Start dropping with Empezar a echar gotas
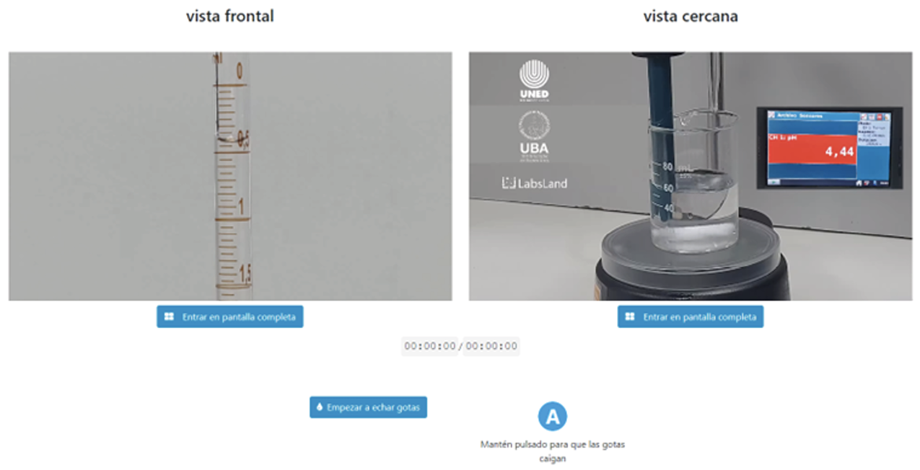 click(x=369, y=407)
